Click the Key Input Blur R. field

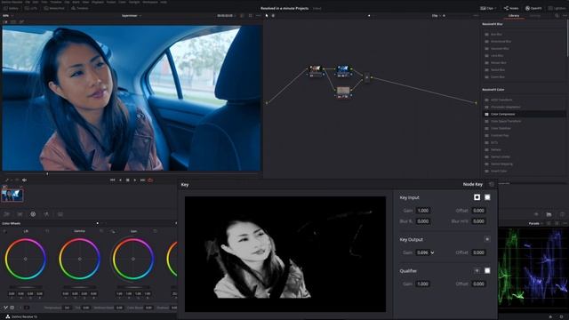(423, 221)
